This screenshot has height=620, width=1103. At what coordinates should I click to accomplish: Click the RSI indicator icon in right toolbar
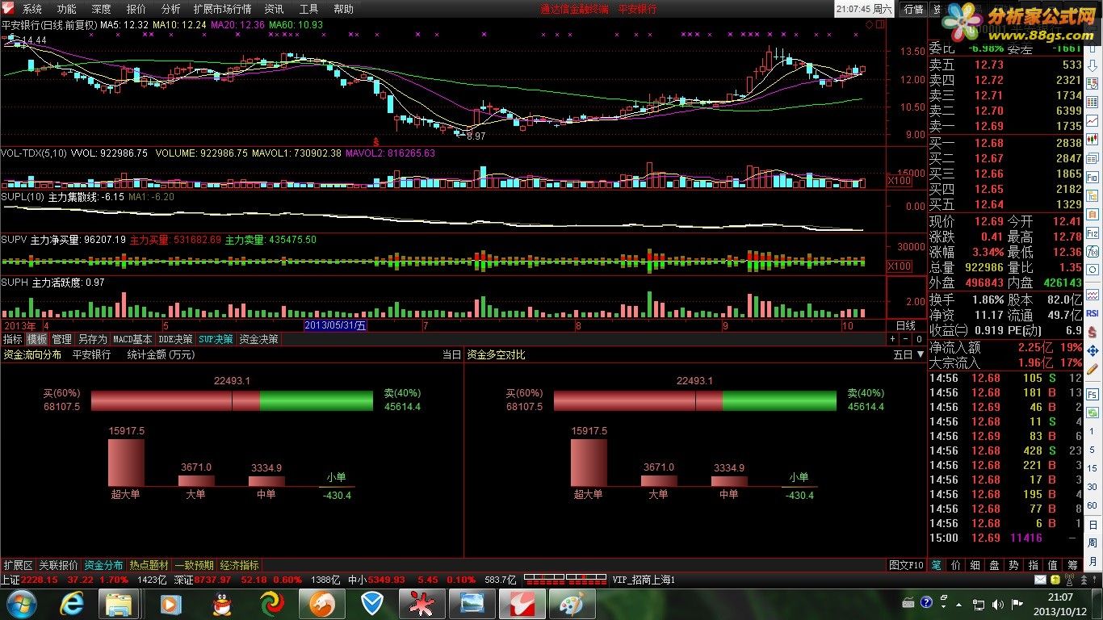click(x=1092, y=313)
